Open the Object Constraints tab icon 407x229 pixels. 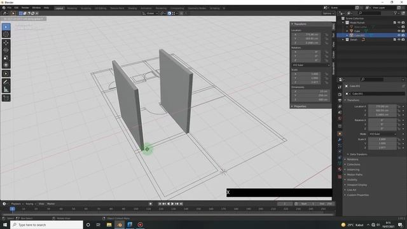click(x=340, y=157)
